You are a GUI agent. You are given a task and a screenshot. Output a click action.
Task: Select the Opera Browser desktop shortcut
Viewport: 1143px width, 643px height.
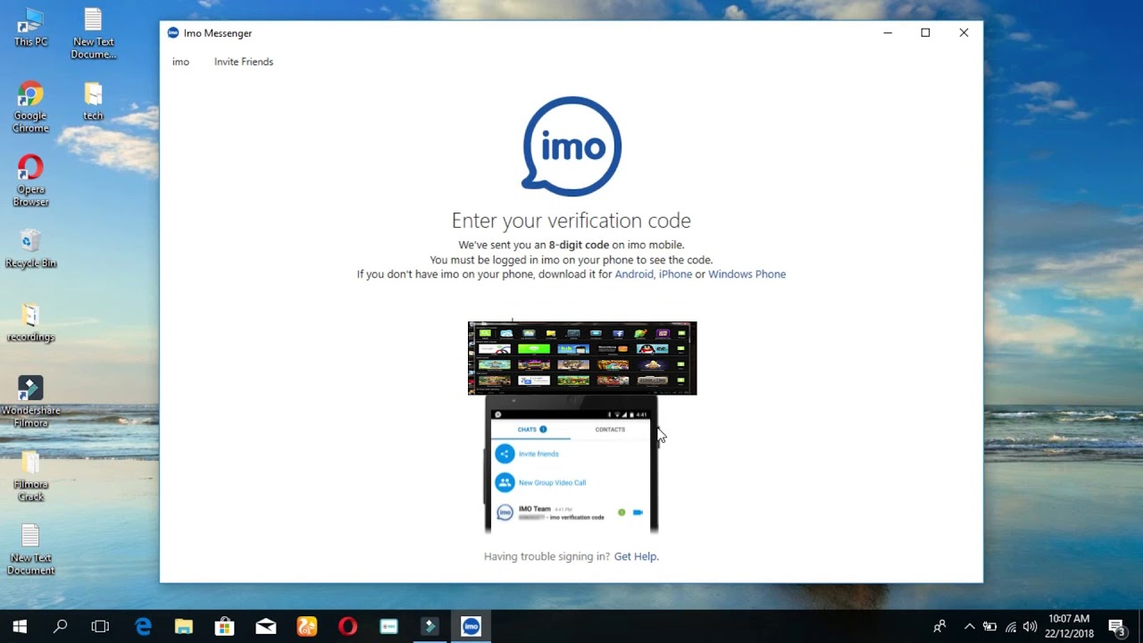30,180
